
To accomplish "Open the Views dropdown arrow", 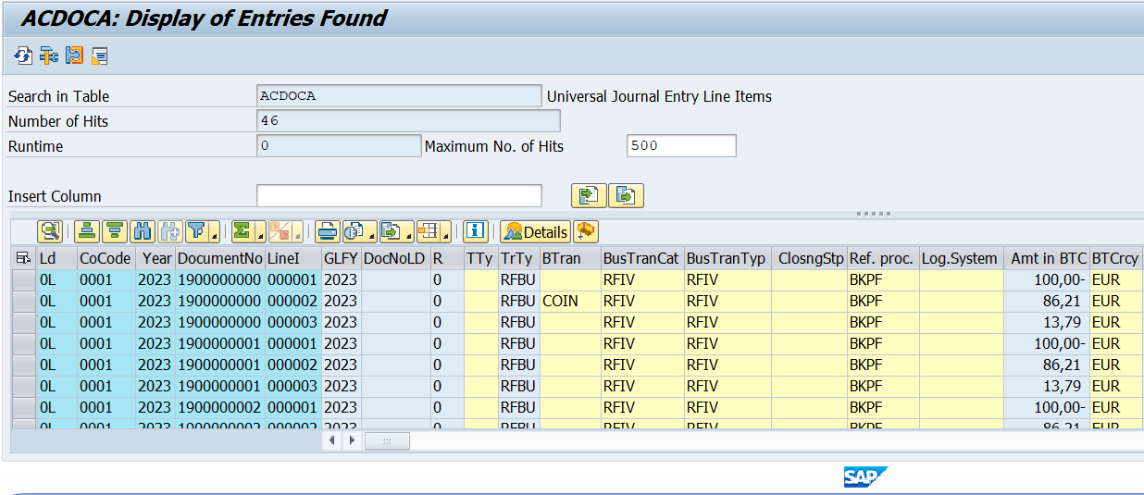I will coord(373,234).
